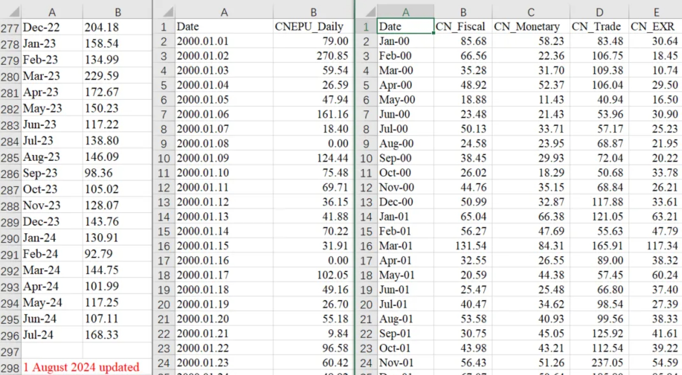The height and width of the screenshot is (375, 682).
Task: Select column D header above CN_Trade
Action: click(x=599, y=12)
